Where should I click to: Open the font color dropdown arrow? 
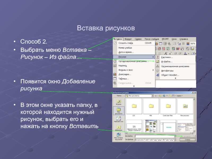coord(189,54)
